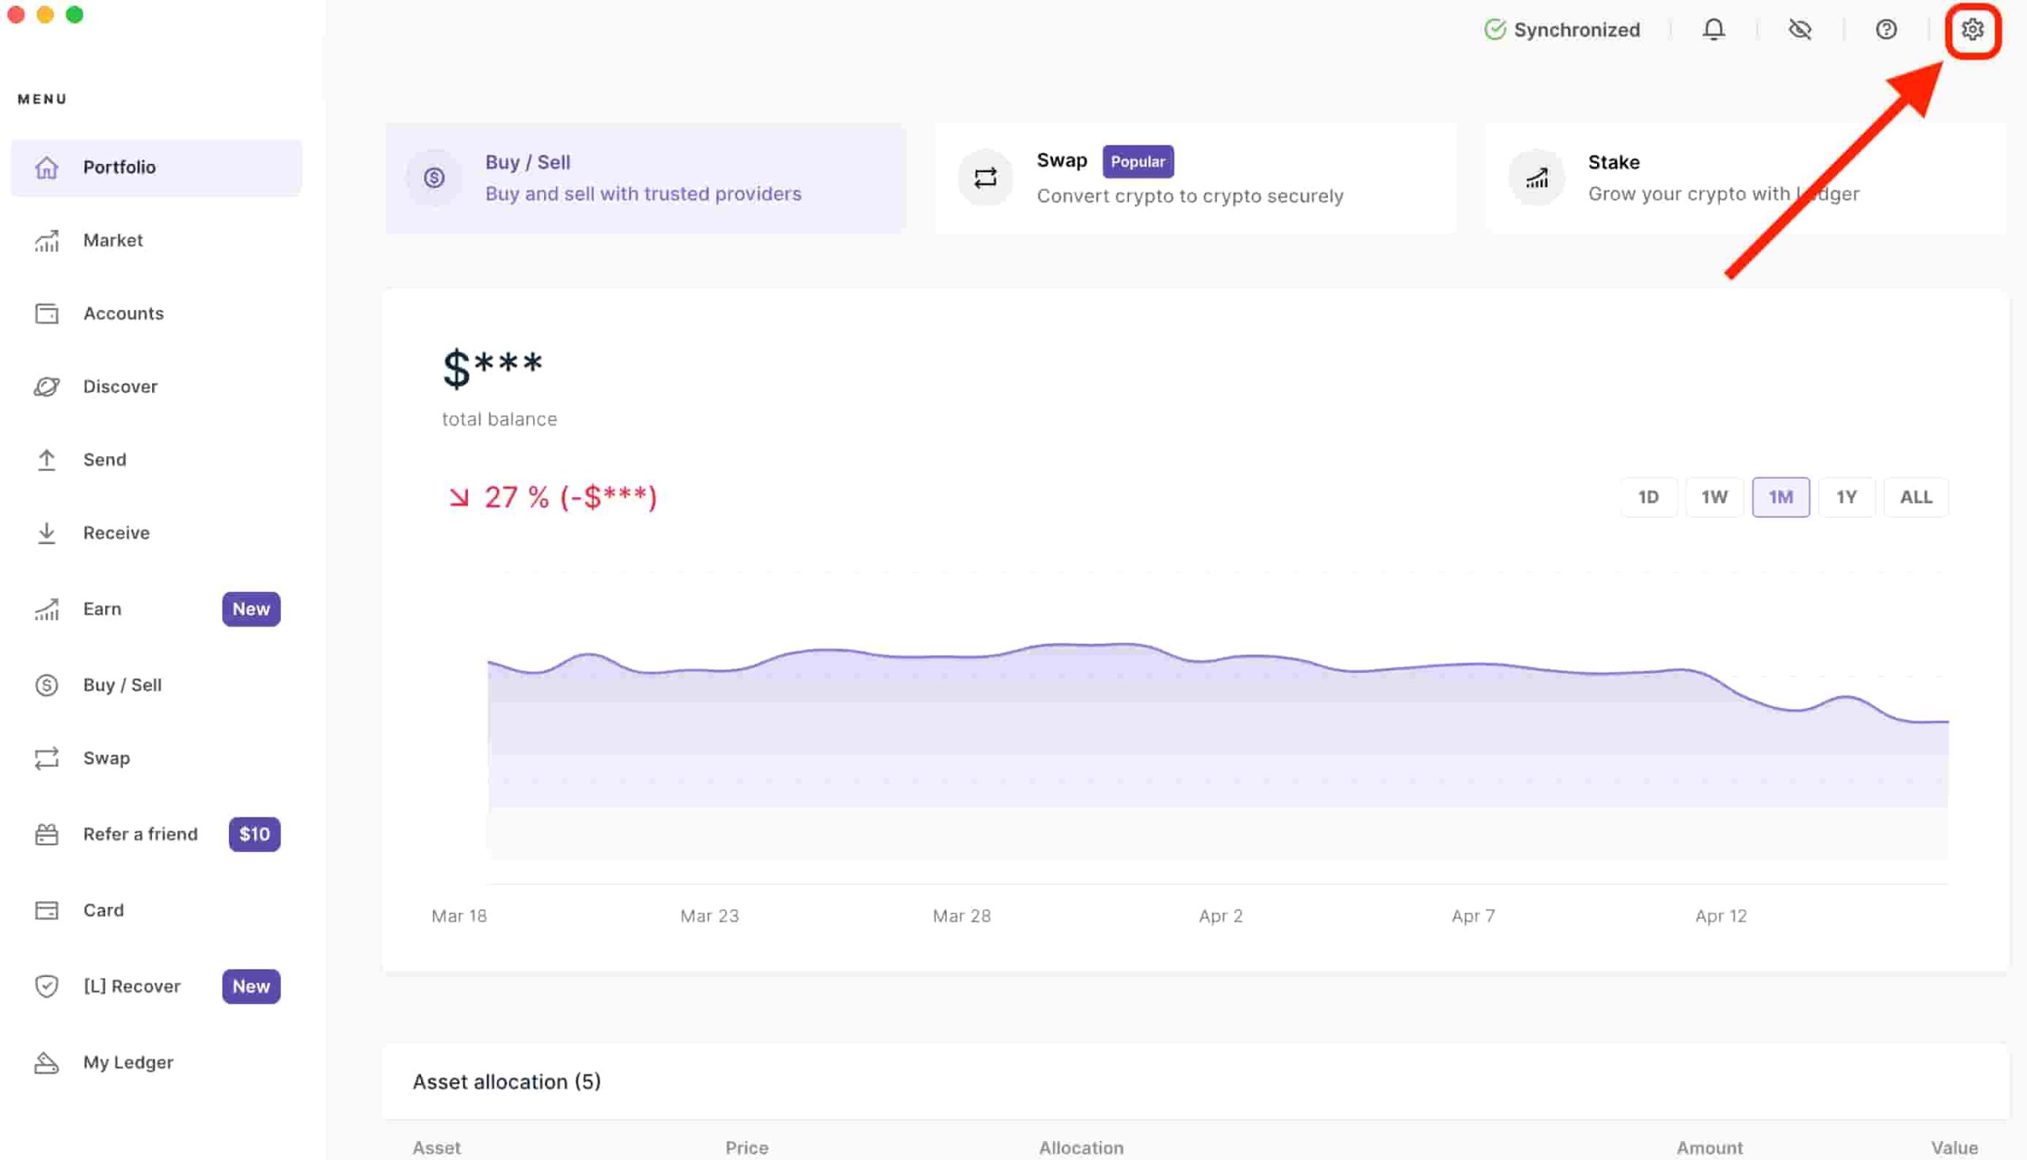This screenshot has height=1160, width=2027.
Task: Open My Ledger device manager
Action: (127, 1063)
